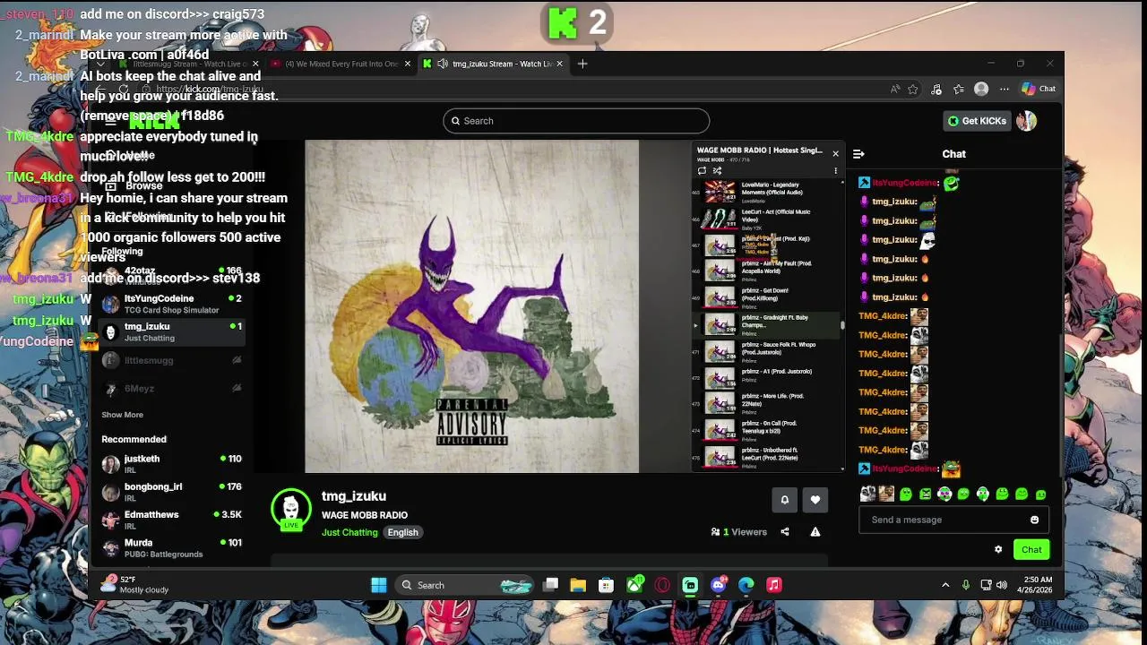Show hidden system tray icons

click(945, 585)
